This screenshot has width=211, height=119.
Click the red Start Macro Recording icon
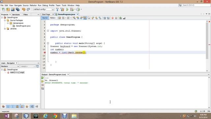point(113,18)
